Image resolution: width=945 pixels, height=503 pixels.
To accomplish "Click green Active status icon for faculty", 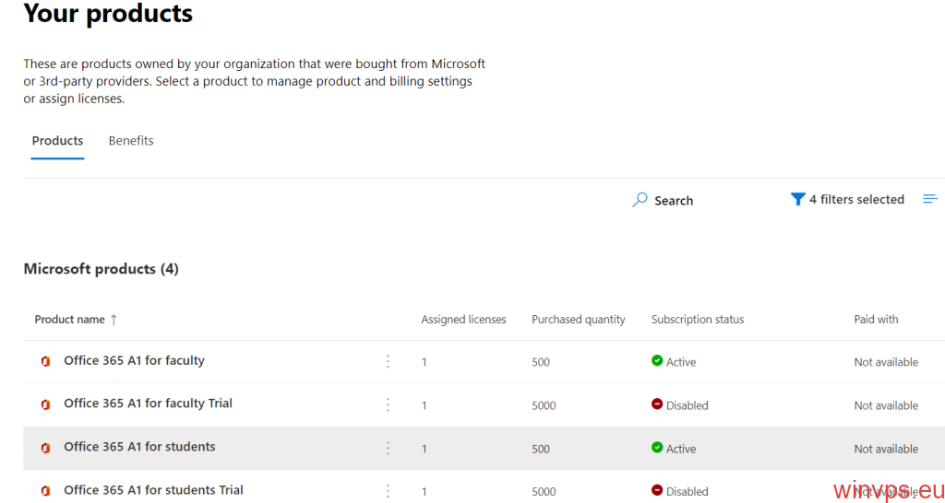I will point(657,361).
